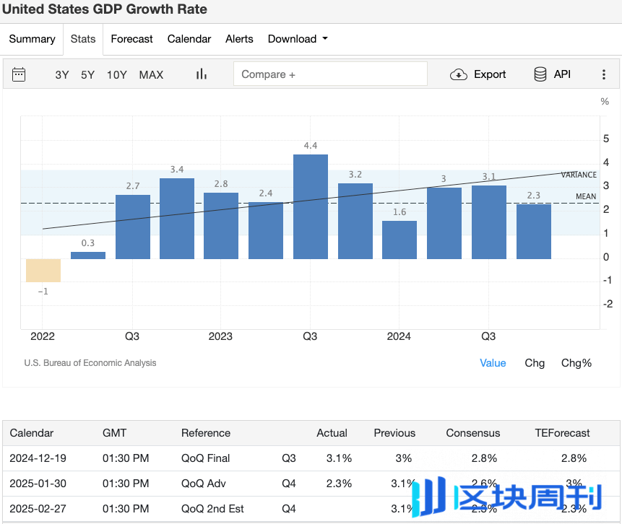This screenshot has width=622, height=524.
Task: Click the 2.7 value bar
Action: tap(133, 227)
